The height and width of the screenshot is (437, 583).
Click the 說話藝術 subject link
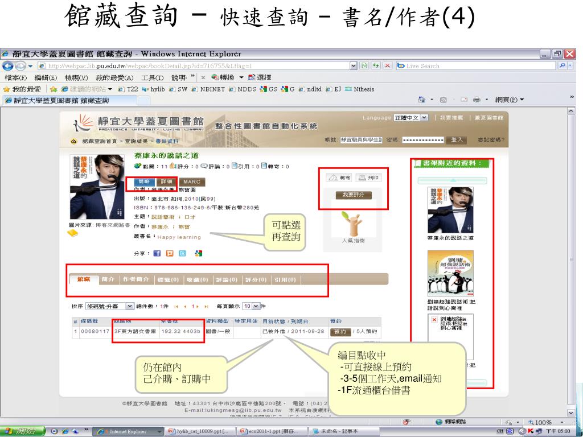coord(162,217)
